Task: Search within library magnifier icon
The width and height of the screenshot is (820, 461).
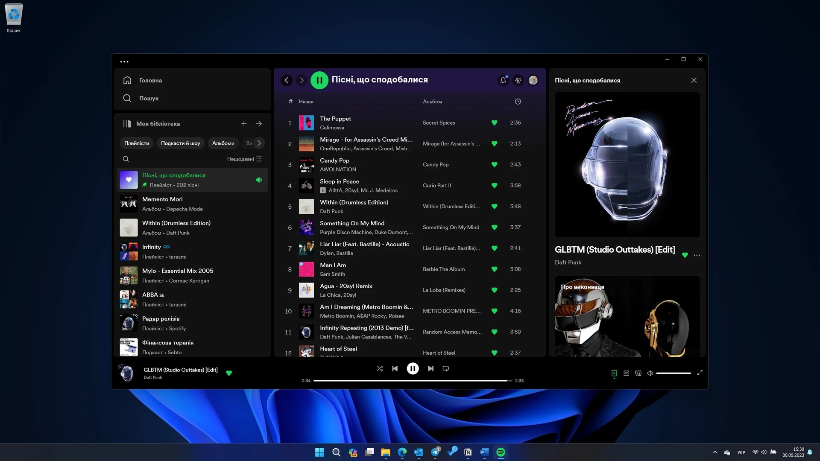Action: pos(126,159)
